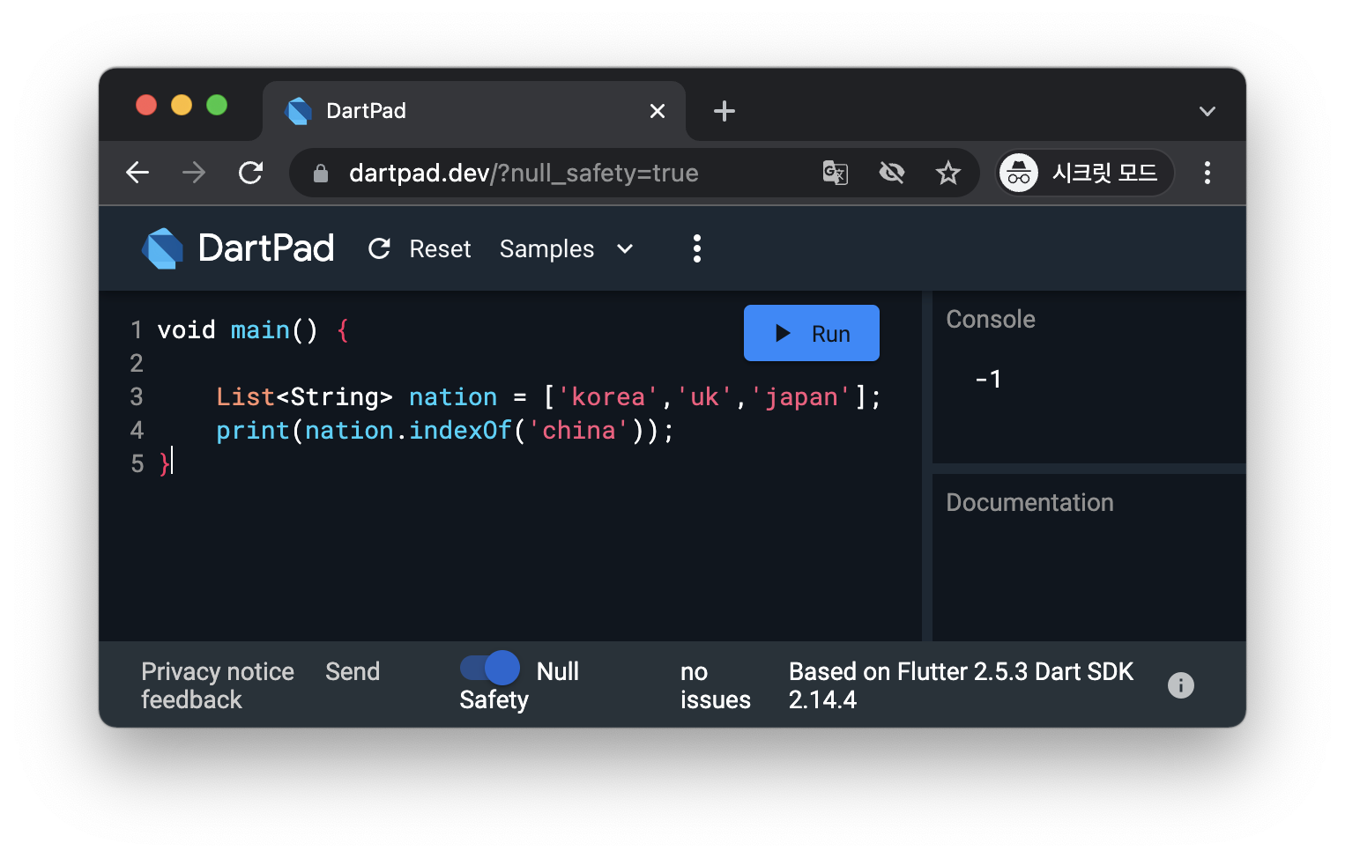Image resolution: width=1345 pixels, height=858 pixels.
Task: Click the 'japan' string in code
Action: coord(801,396)
